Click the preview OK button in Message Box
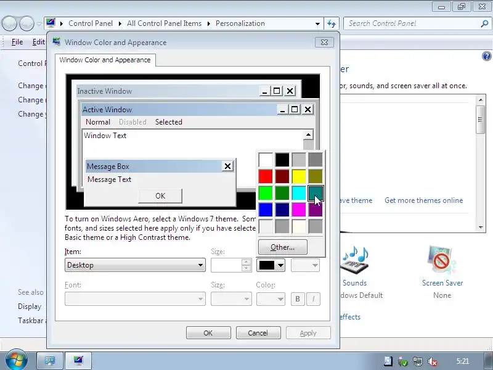 [160, 195]
